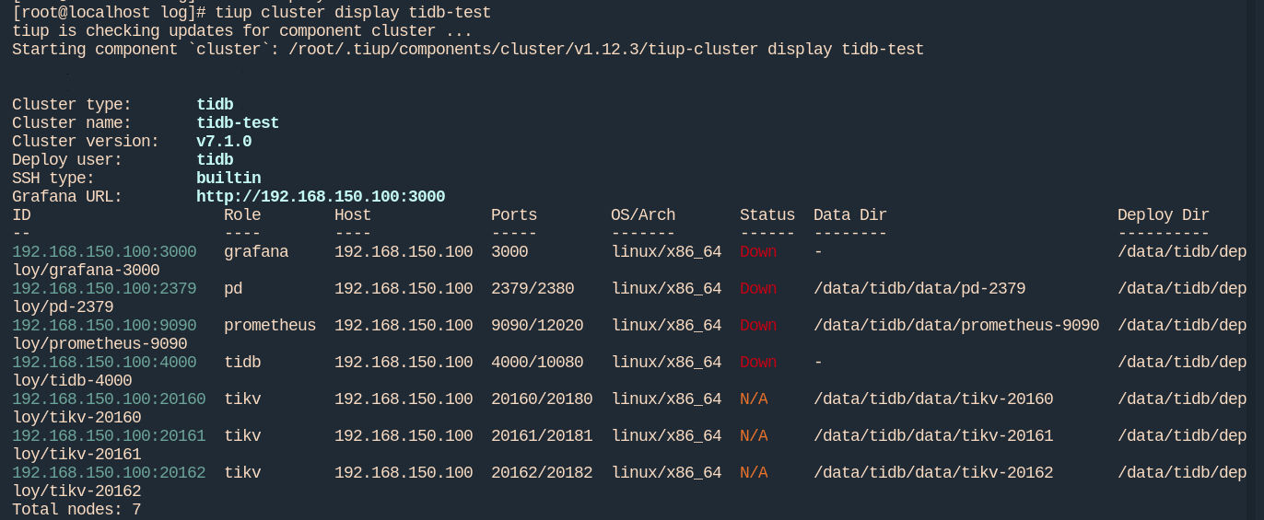Click Down status of tidb row
The image size is (1264, 520).
coord(758,362)
